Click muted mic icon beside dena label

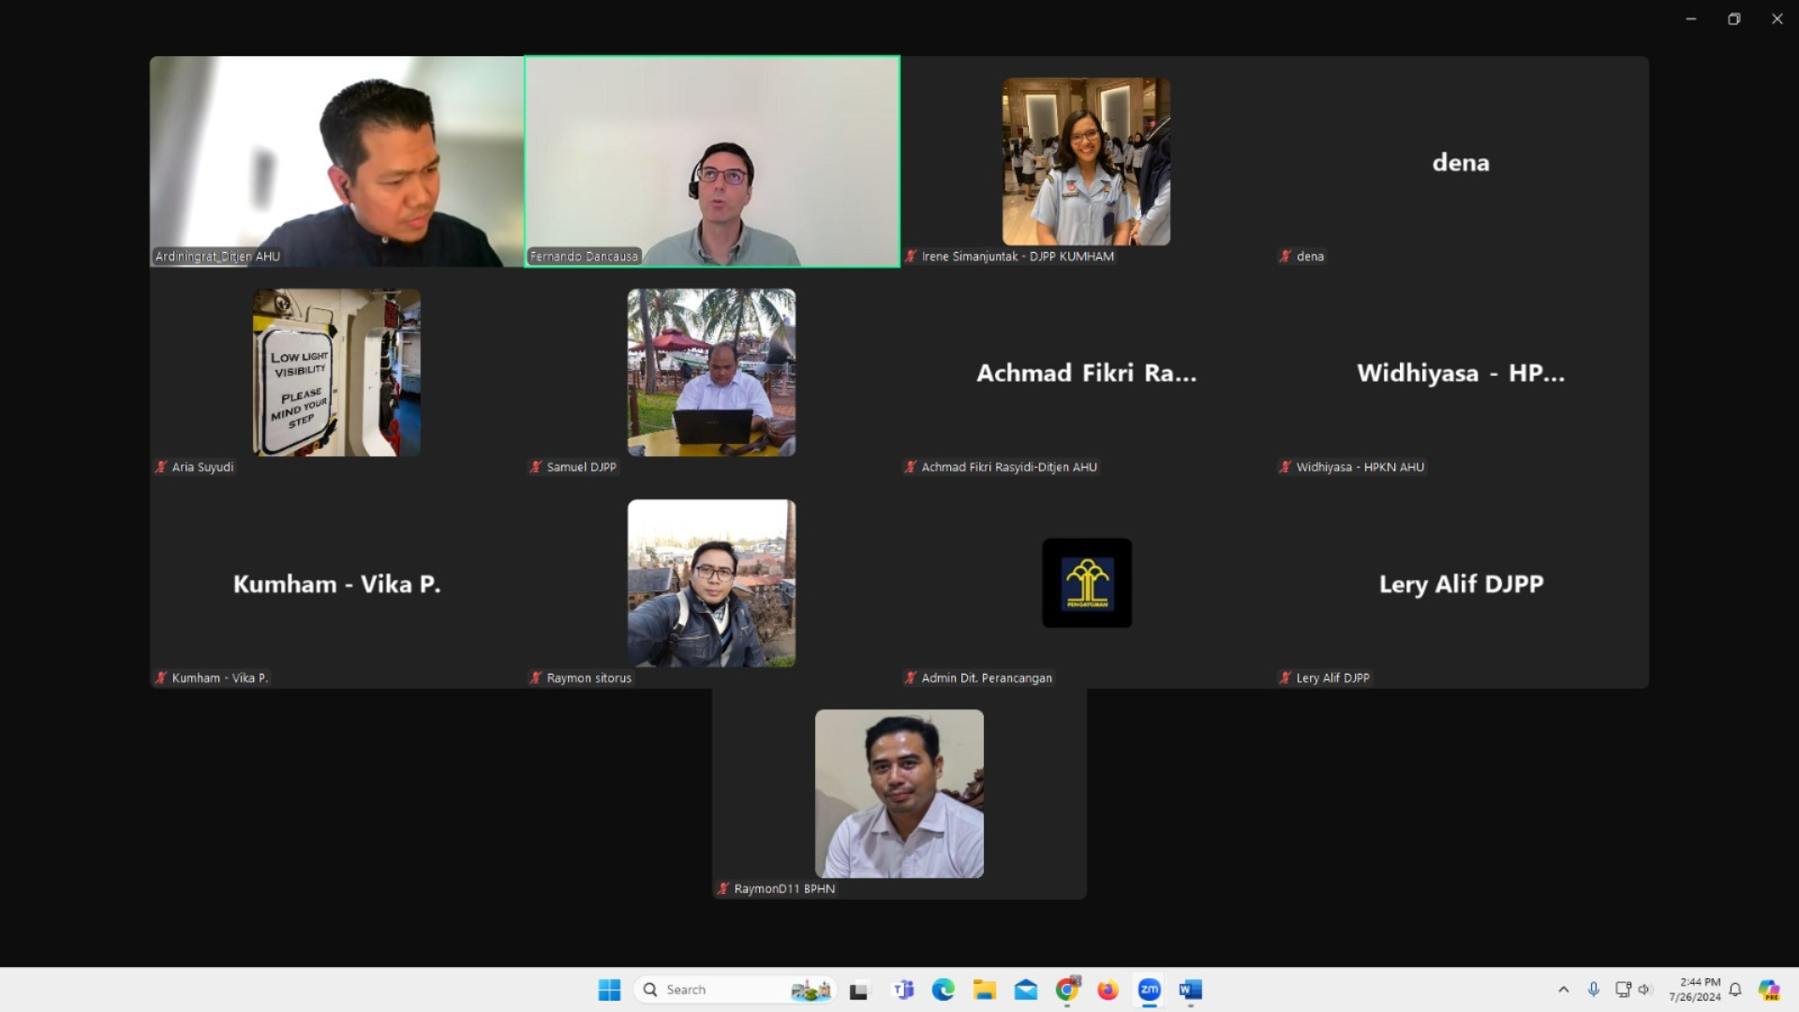(x=1286, y=256)
